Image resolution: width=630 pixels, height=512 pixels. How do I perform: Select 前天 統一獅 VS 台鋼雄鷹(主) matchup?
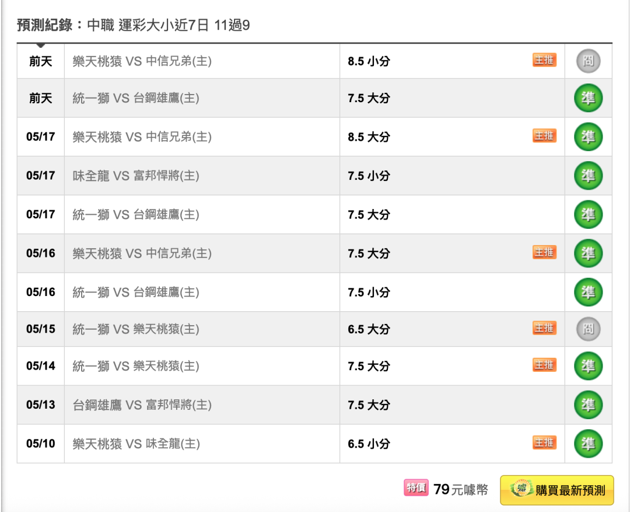point(136,98)
